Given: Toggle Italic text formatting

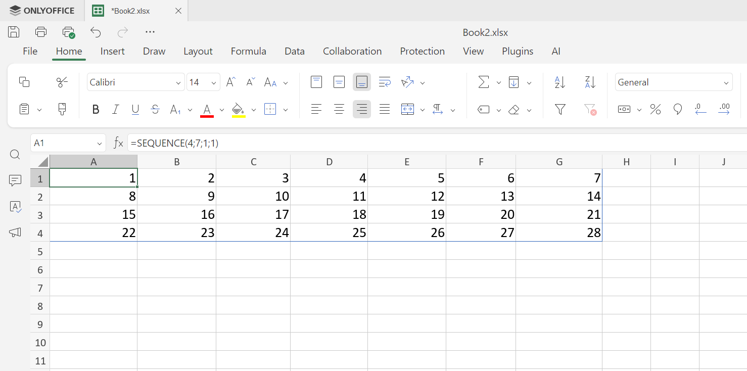Looking at the screenshot, I should [115, 109].
